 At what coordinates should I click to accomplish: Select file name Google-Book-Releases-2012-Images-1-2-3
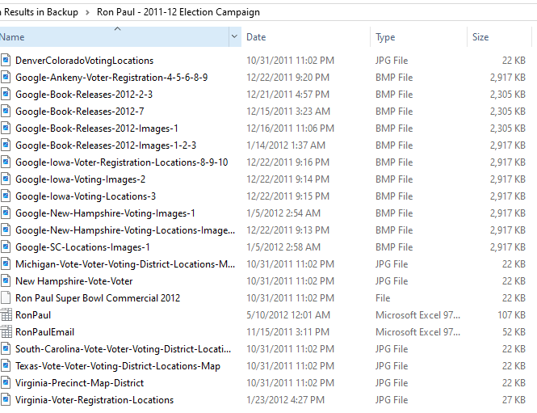106,145
